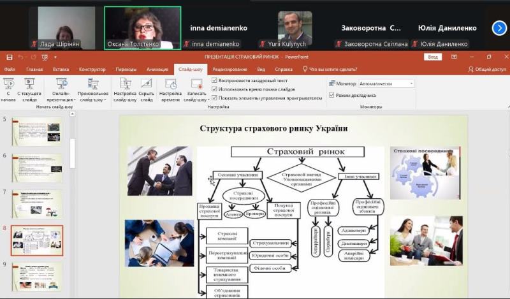Click the Hide slide icon
This screenshot has height=299, width=510.
coord(147,84)
